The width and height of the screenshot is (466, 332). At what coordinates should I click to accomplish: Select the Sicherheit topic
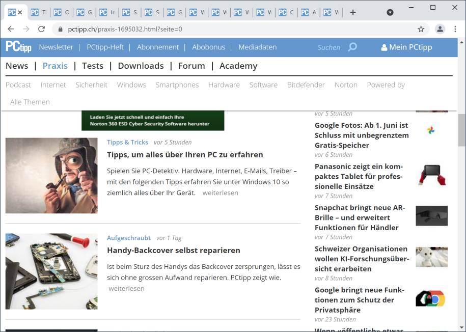[91, 85]
